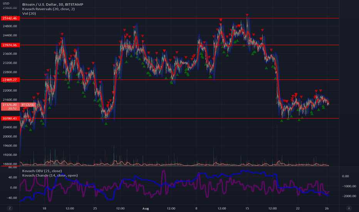This screenshot has width=359, height=212.
Task: Click the 22 date on time axis
Action: tap(298, 209)
